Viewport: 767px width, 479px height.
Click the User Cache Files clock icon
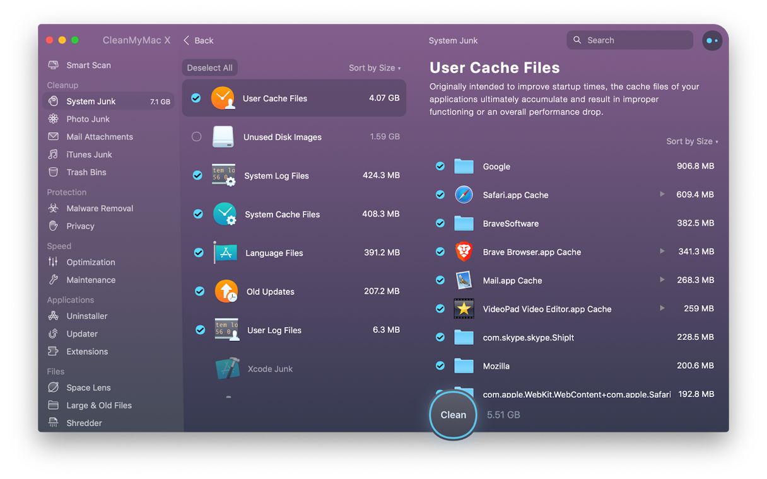[x=223, y=98]
